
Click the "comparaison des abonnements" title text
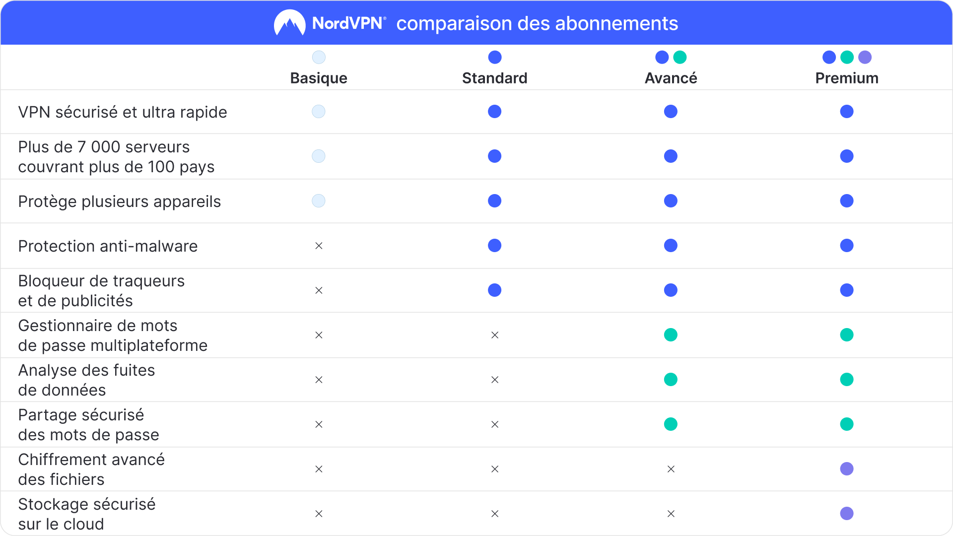[x=537, y=23]
